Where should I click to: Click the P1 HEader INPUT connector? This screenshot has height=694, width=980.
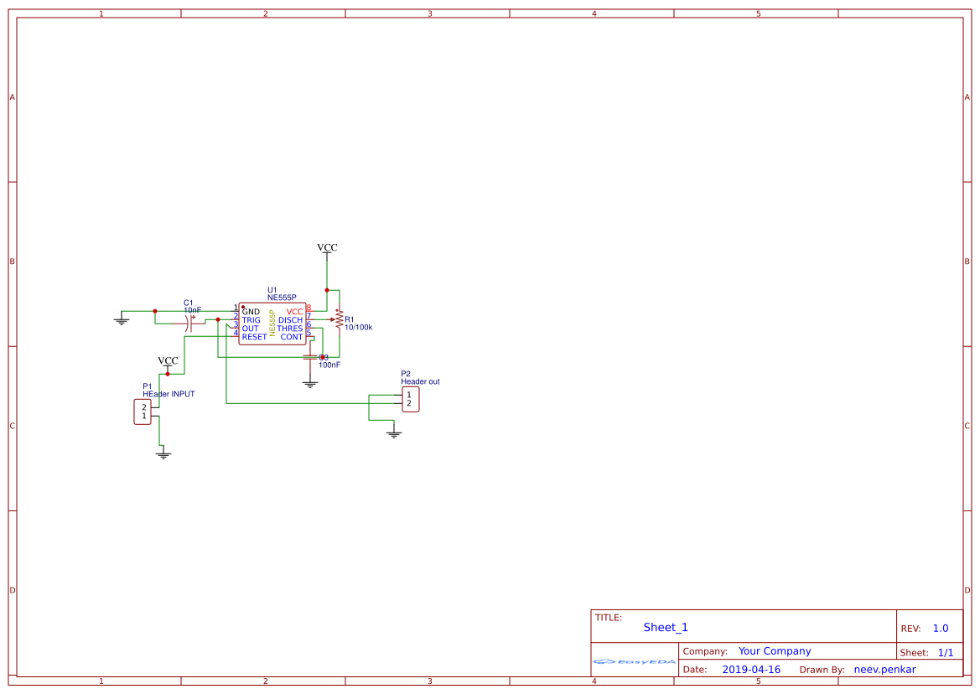click(x=143, y=411)
